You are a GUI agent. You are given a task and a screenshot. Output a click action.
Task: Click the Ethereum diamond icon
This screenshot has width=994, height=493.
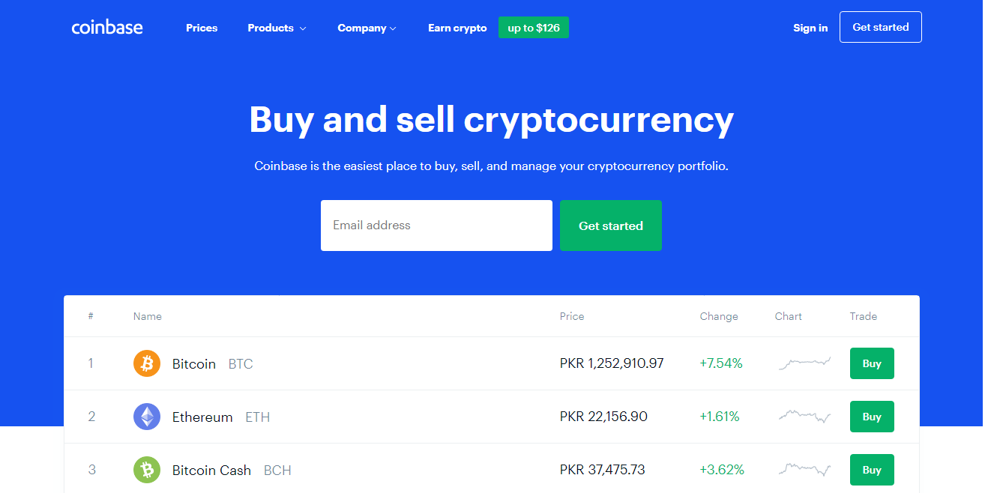(x=147, y=417)
